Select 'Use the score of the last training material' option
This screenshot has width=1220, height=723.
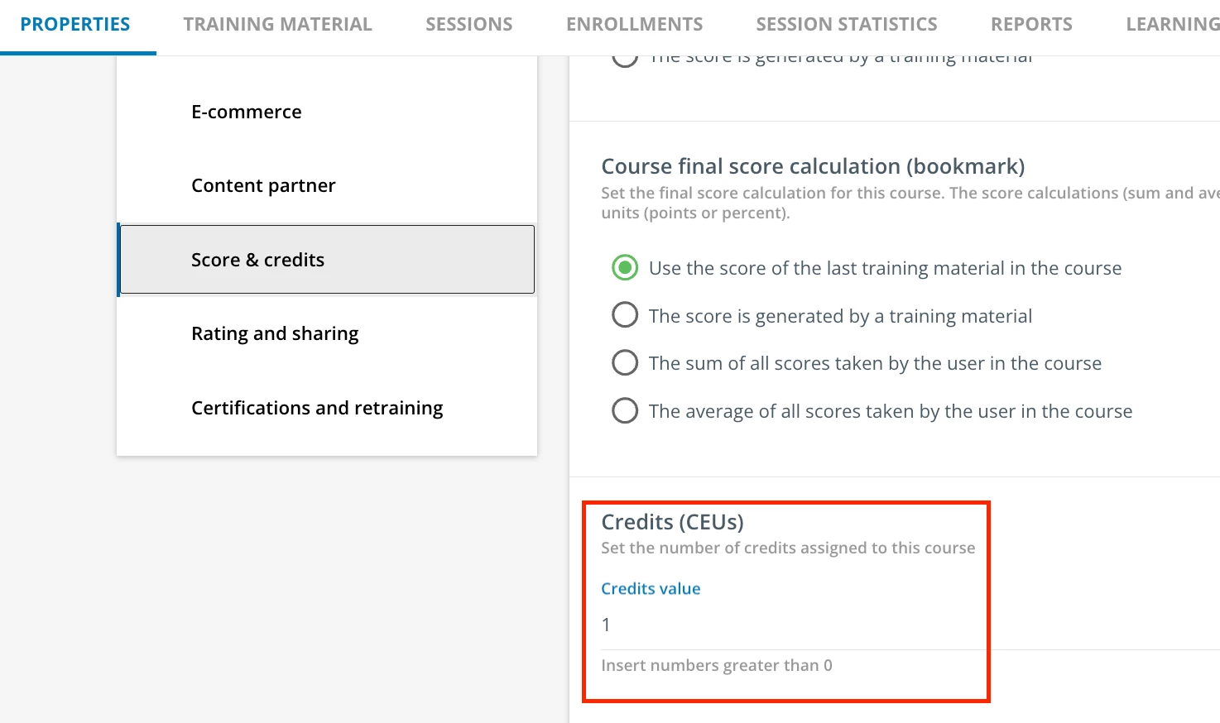625,268
